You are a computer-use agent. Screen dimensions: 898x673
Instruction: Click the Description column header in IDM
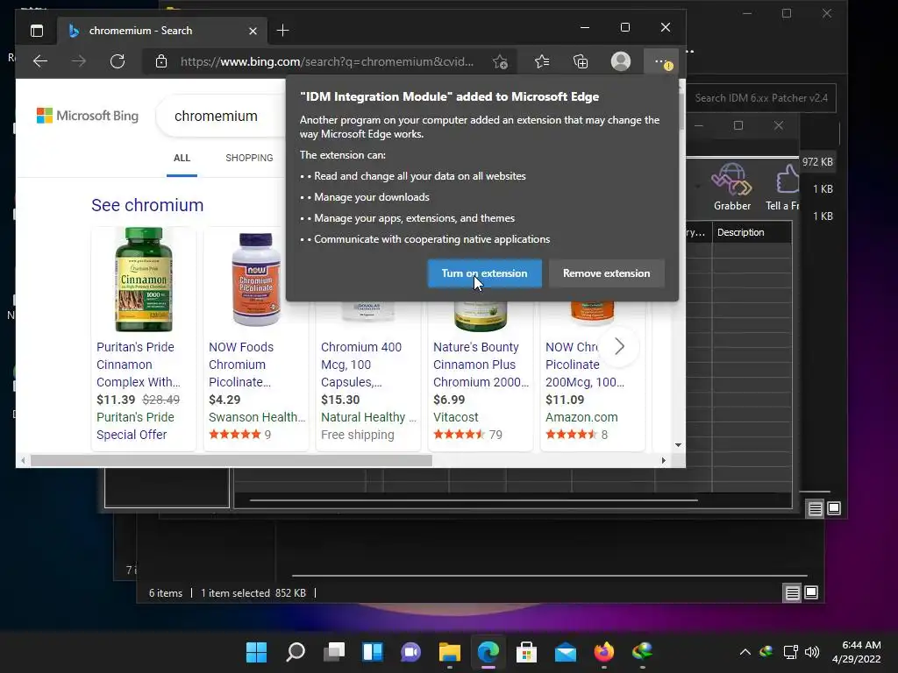point(752,232)
